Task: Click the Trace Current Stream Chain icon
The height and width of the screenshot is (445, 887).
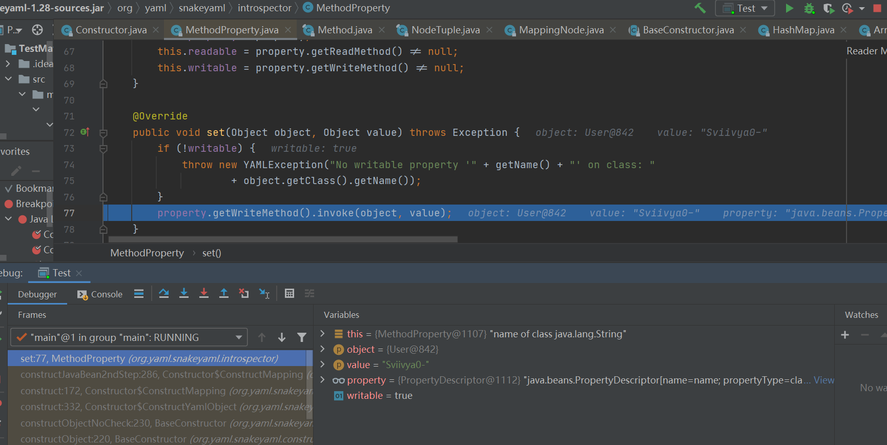Action: tap(310, 294)
